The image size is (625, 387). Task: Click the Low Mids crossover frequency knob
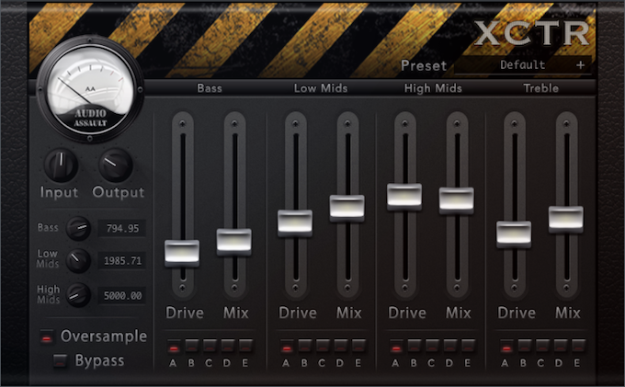[x=78, y=261]
